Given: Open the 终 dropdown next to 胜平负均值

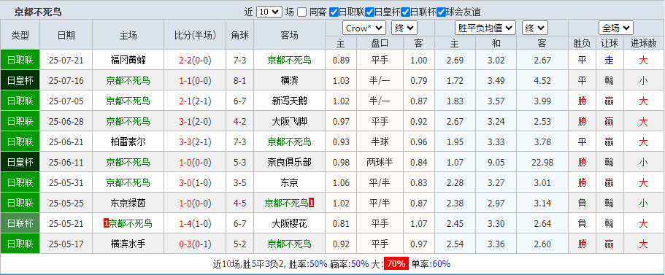Looking at the screenshot, I should tap(535, 28).
